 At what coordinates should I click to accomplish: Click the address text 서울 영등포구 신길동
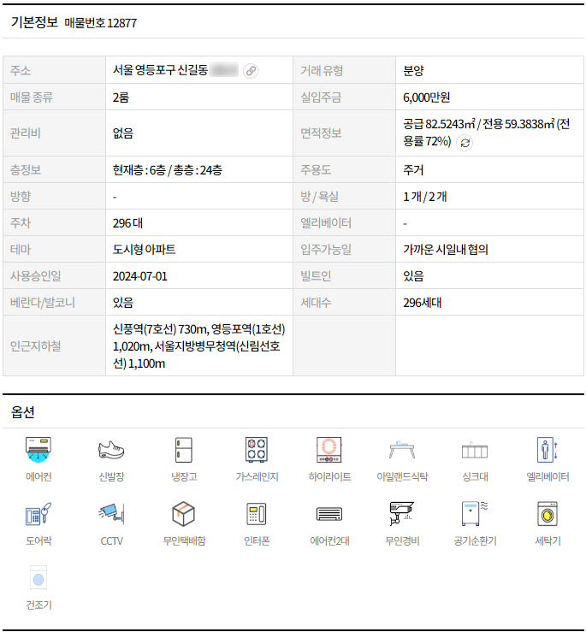pyautogui.click(x=160, y=70)
